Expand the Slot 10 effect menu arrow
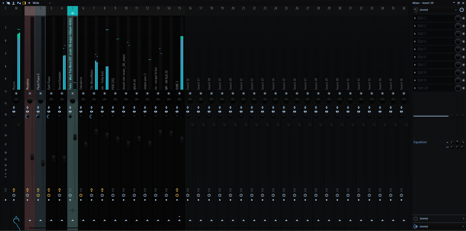This screenshot has height=231, width=466. click(x=415, y=88)
